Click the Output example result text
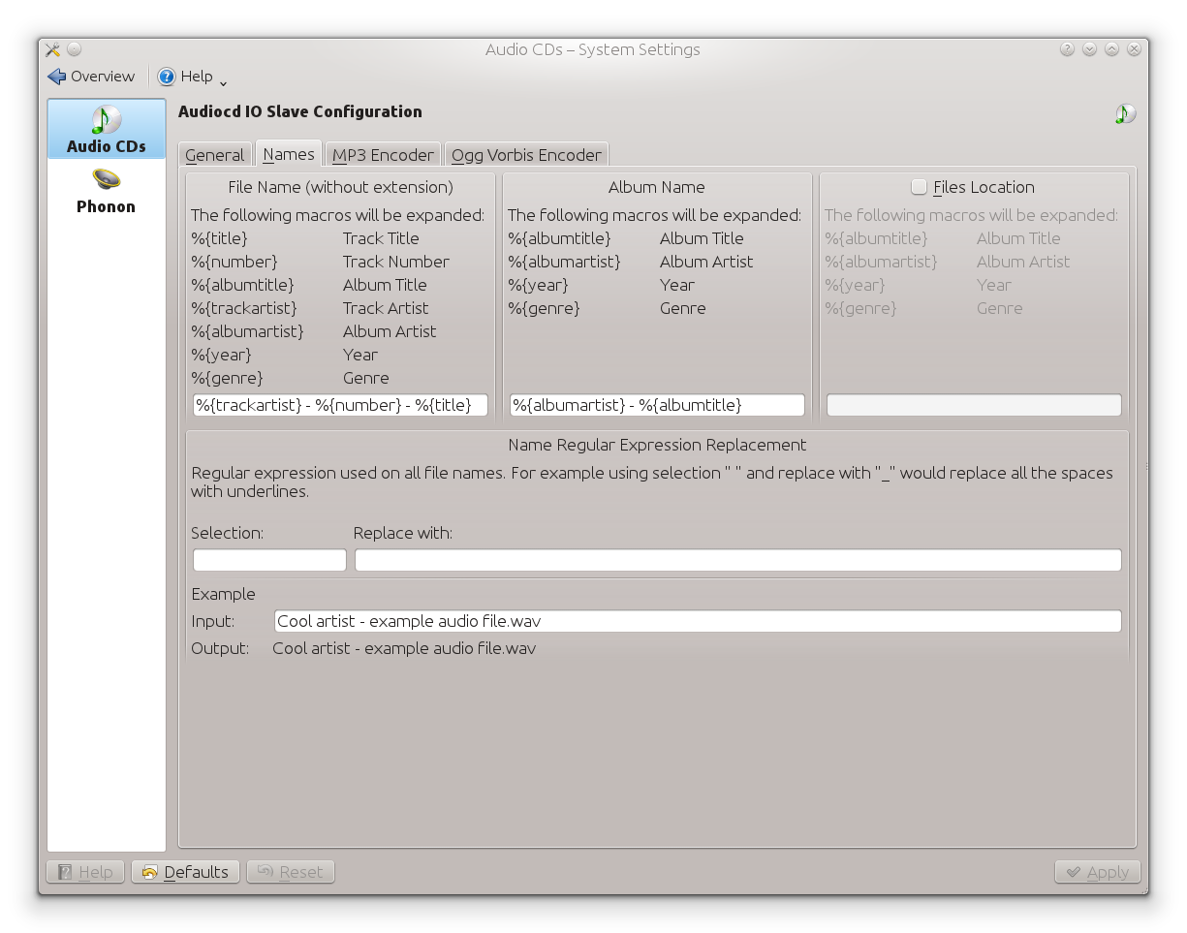Viewport: 1187px width, 933px height. point(404,648)
